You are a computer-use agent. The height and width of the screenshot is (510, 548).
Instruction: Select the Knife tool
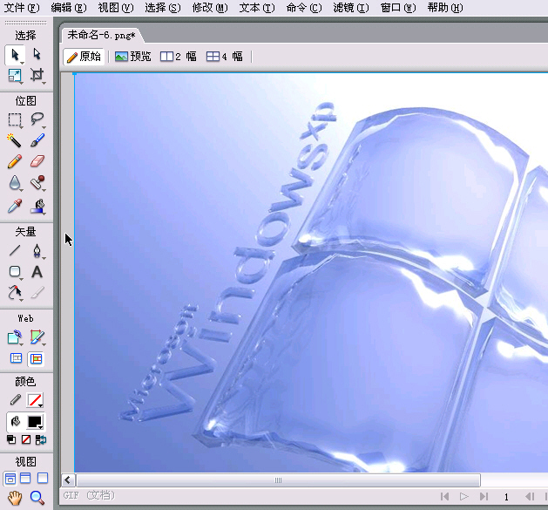click(x=37, y=292)
